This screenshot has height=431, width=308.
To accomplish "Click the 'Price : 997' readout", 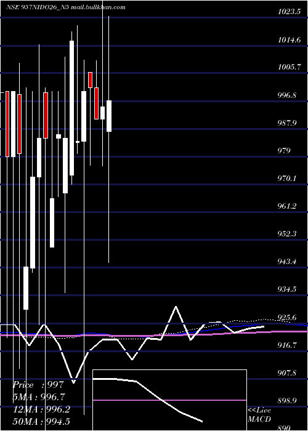I will (38, 385).
